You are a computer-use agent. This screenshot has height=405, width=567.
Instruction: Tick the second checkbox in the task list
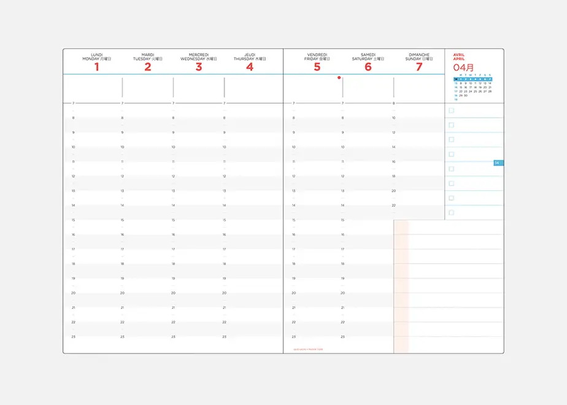pyautogui.click(x=451, y=125)
